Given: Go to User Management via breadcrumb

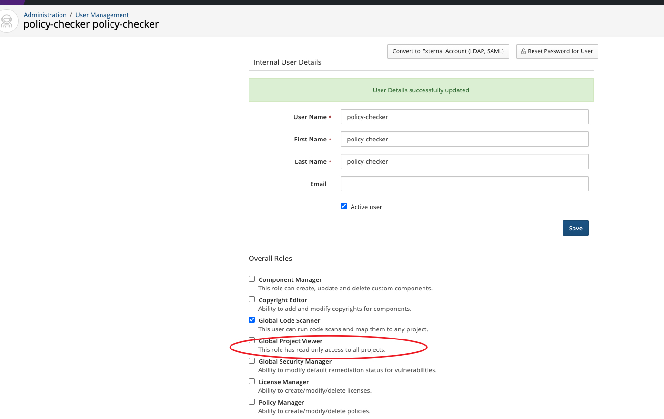Looking at the screenshot, I should [101, 15].
